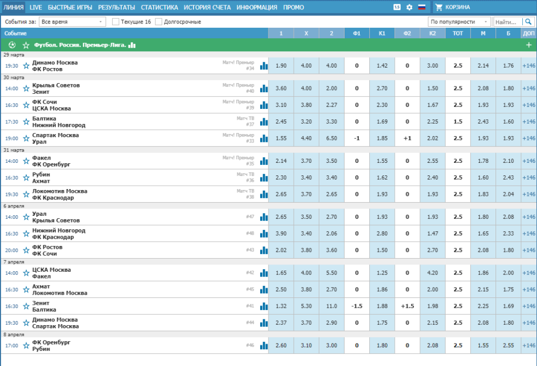The width and height of the screenshot is (537, 366).
Task: Expand +146 extra markets for Балтика – Нижний Новгород
Action: [529, 122]
